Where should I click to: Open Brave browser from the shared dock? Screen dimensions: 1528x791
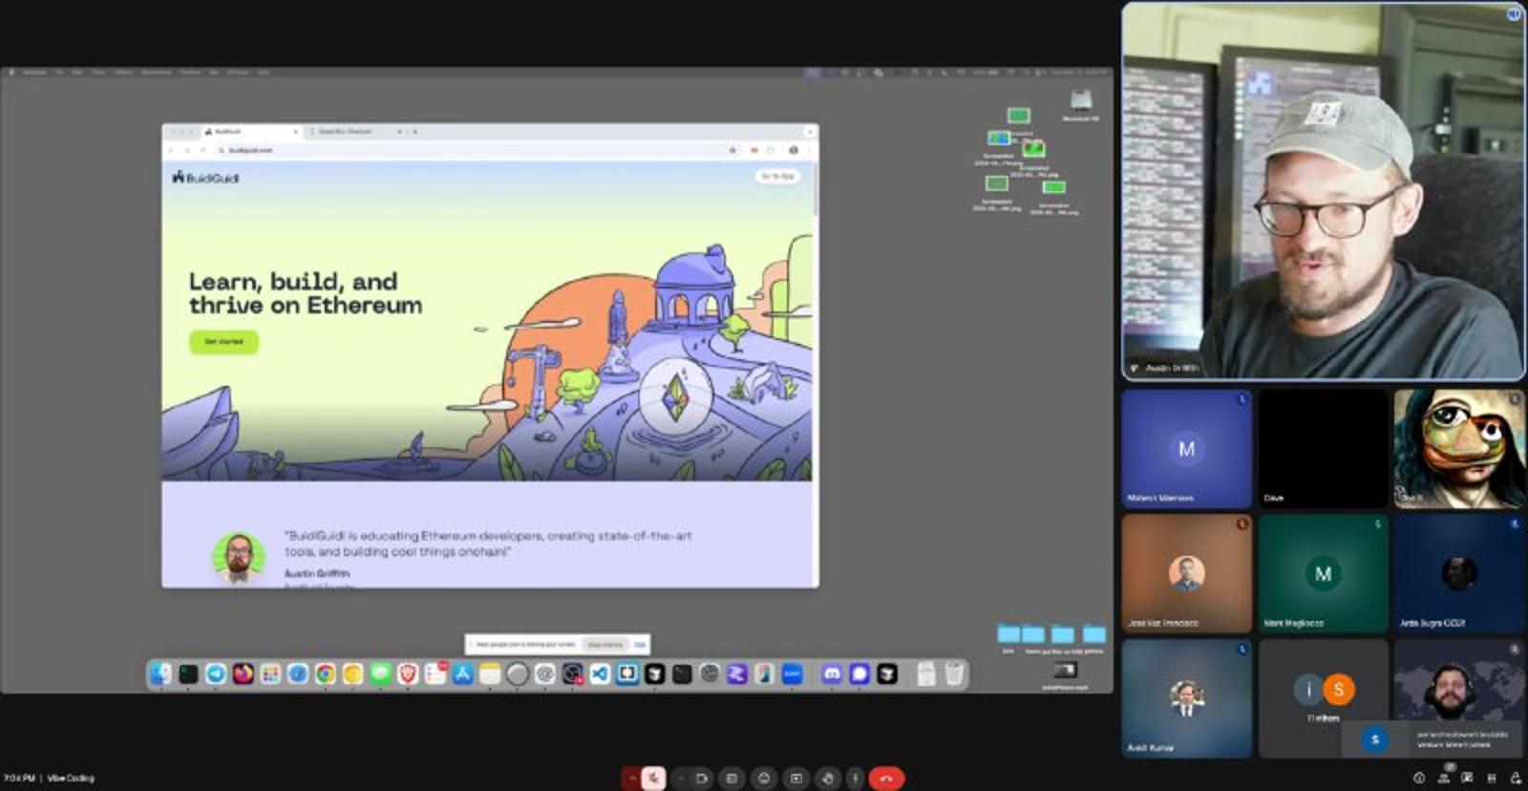tap(408, 674)
